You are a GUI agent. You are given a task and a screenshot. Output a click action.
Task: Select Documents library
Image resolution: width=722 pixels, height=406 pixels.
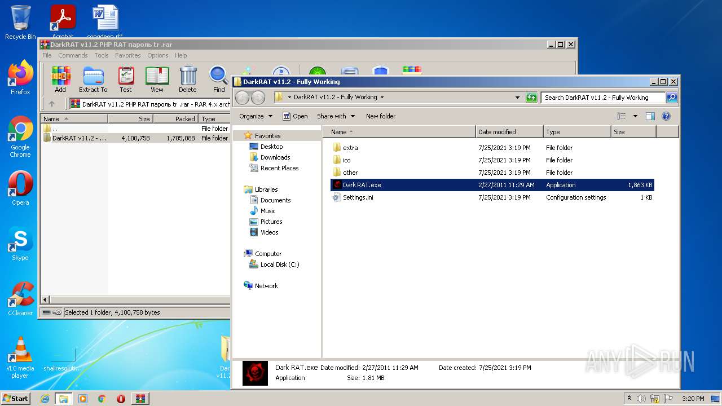click(x=275, y=200)
